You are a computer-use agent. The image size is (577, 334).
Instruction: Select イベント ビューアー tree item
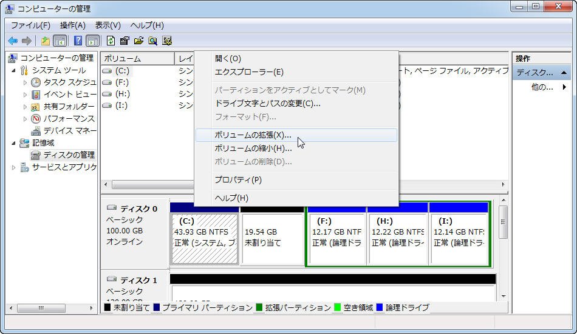point(70,95)
